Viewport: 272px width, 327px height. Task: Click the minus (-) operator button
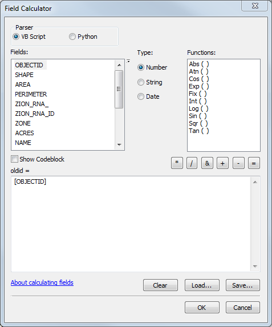pos(238,163)
